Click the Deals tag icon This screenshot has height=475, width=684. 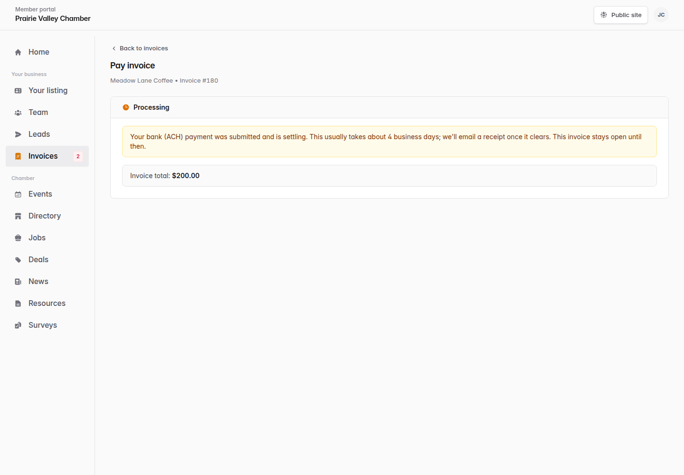[x=18, y=260]
